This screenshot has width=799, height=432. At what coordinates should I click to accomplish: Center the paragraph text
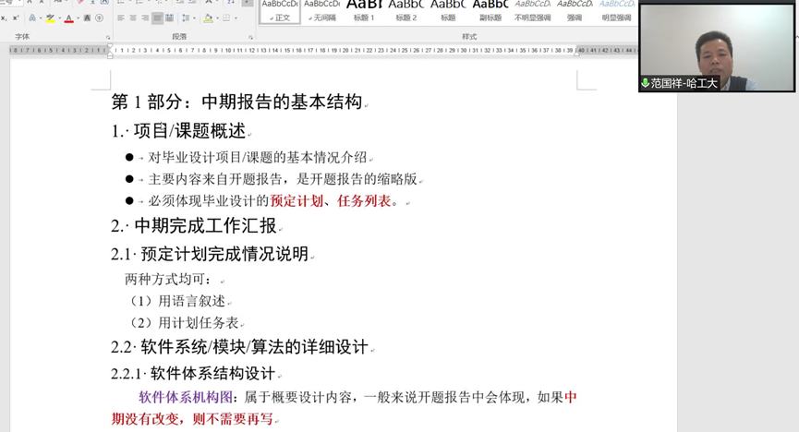(133, 18)
